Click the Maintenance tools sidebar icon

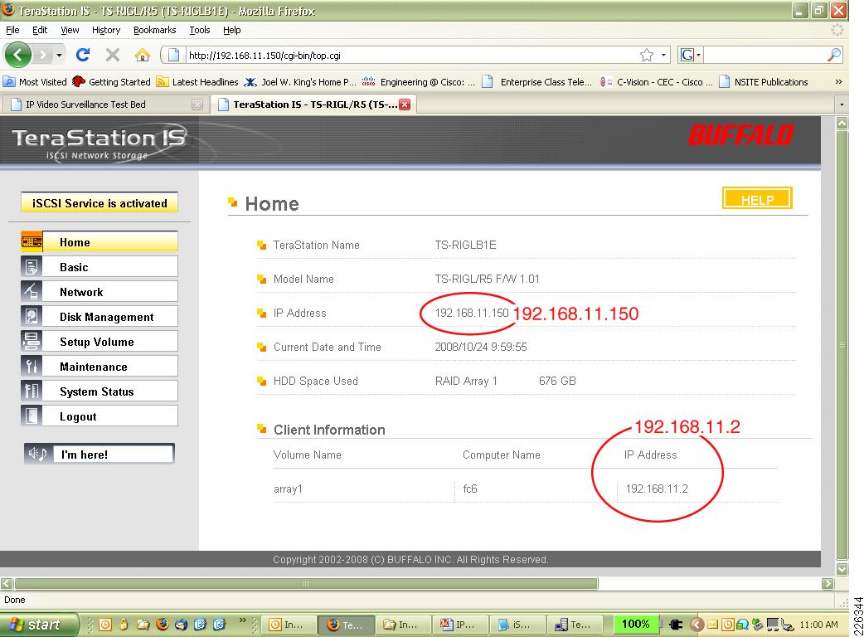(x=32, y=366)
